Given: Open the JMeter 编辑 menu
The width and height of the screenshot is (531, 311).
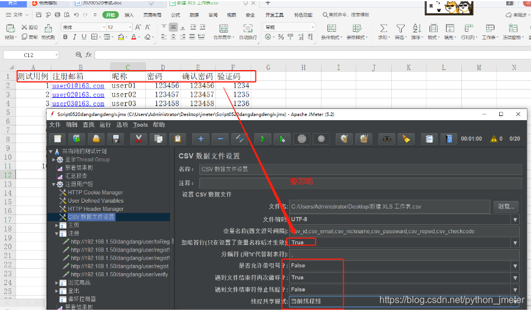Looking at the screenshot, I should (71, 125).
